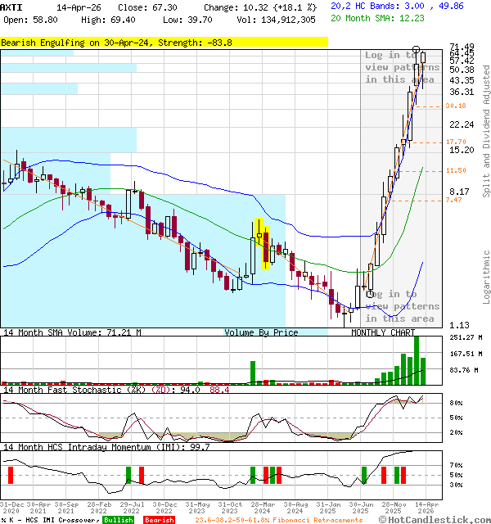Image resolution: width=491 pixels, height=524 pixels.
Task: Click the 17.70 Fibonacci retracement label
Action: (456, 142)
